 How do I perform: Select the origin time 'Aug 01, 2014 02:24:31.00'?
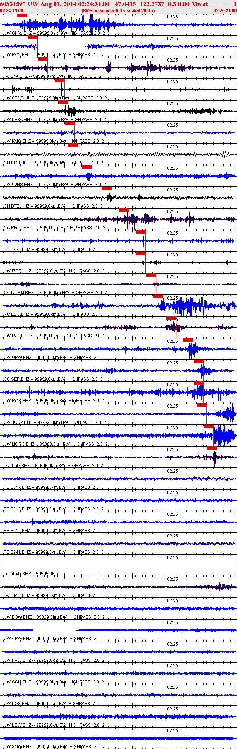pyautogui.click(x=74, y=4)
